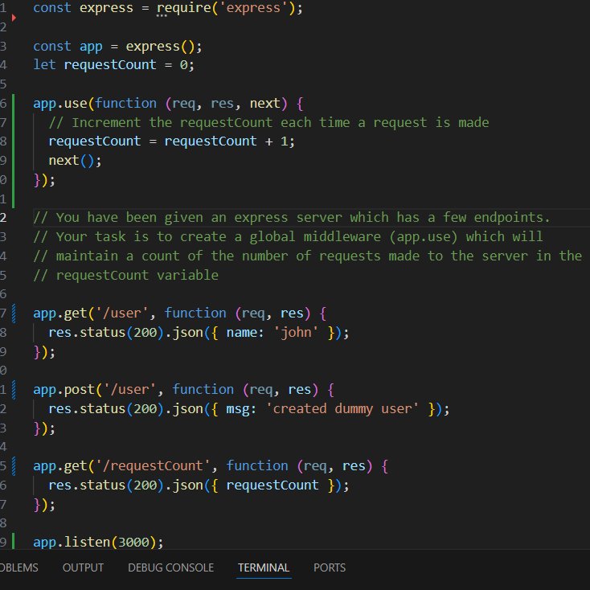Screen dimensions: 590x590
Task: Open the DEBUG CONSOLE tab
Action: (171, 567)
